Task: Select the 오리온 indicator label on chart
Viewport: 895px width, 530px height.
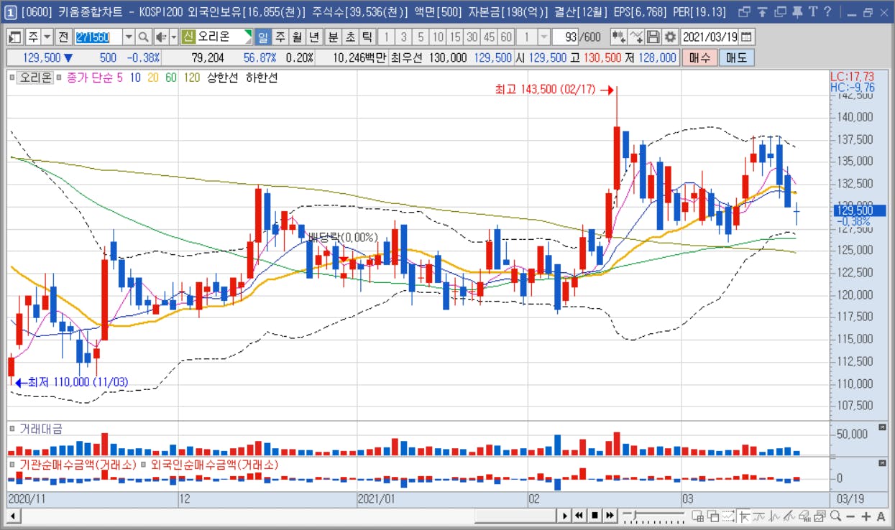Action: tap(35, 78)
